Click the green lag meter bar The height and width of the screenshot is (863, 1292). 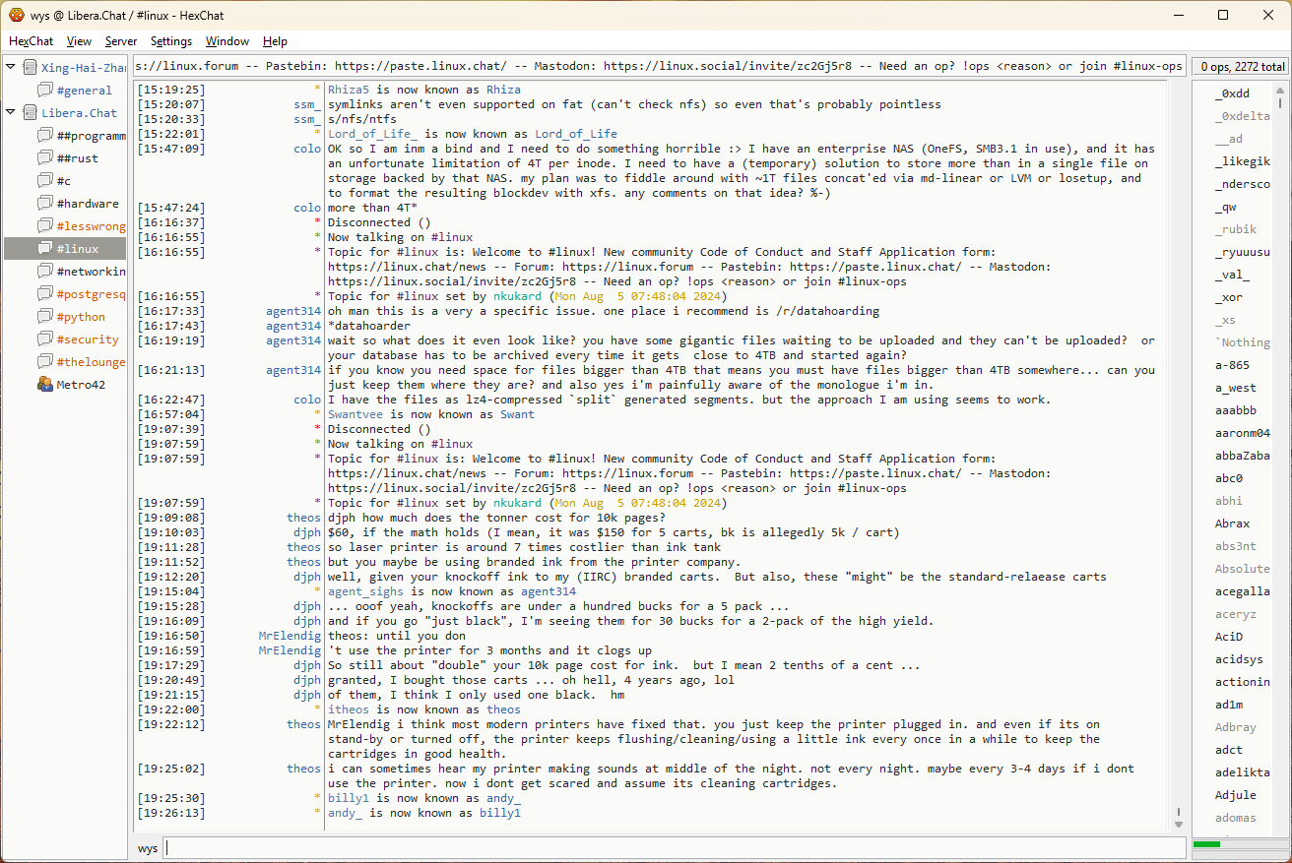click(x=1206, y=844)
